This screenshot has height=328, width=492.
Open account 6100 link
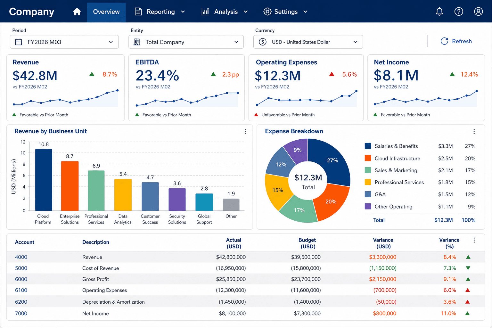[x=21, y=290]
